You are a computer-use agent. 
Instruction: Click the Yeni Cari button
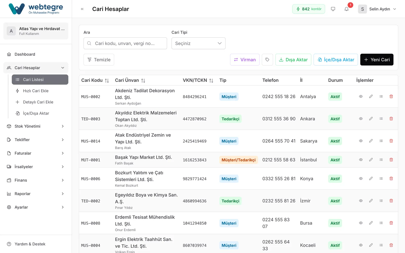(x=377, y=60)
